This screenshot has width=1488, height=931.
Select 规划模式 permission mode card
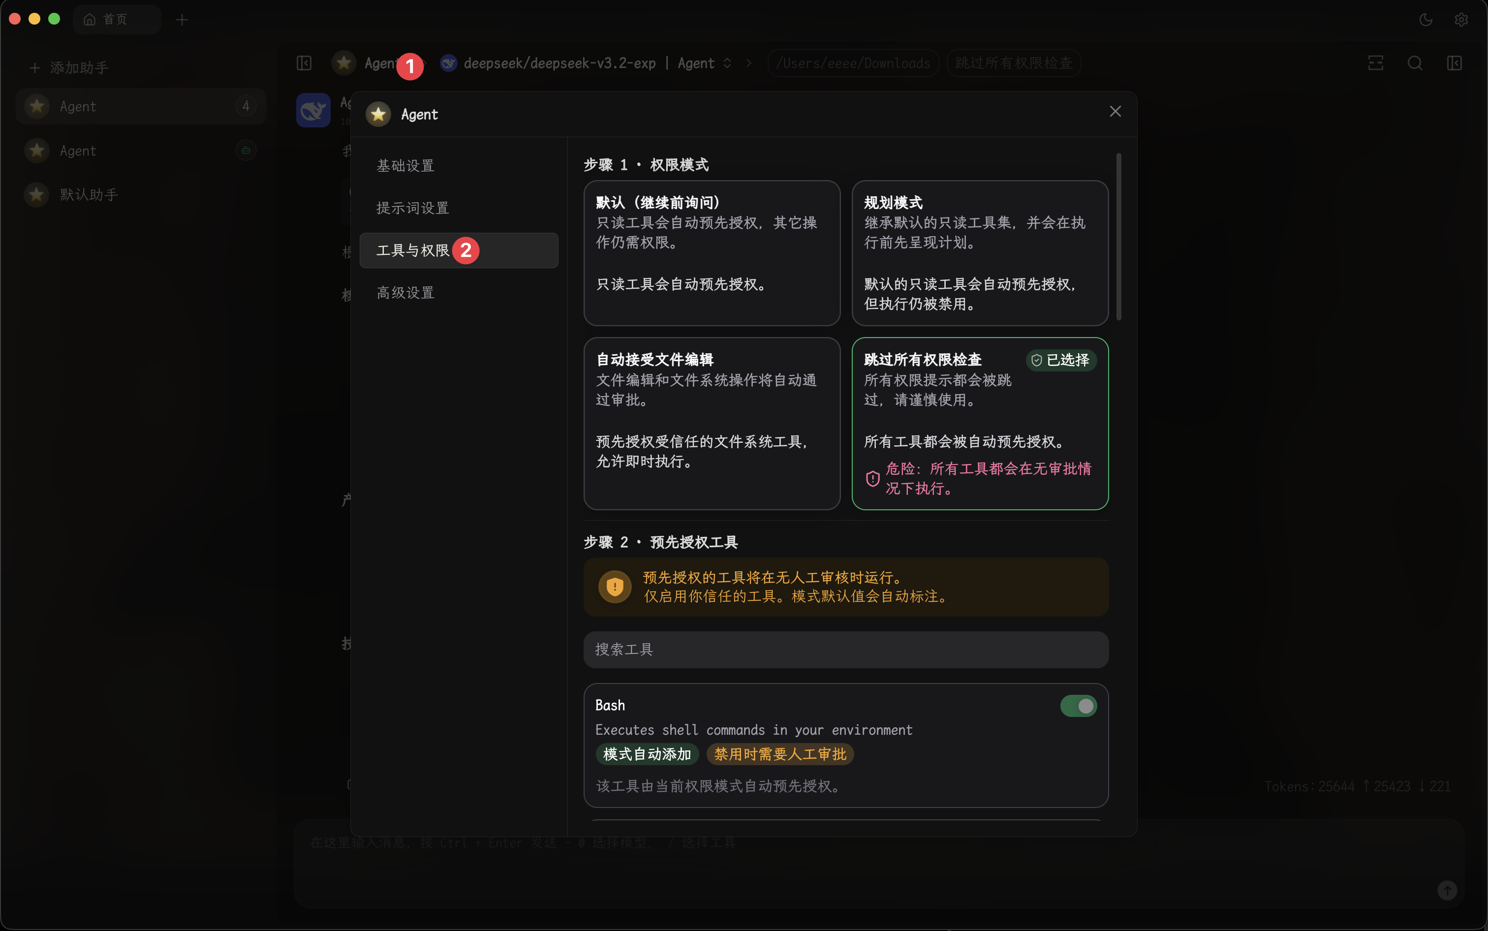tap(980, 253)
